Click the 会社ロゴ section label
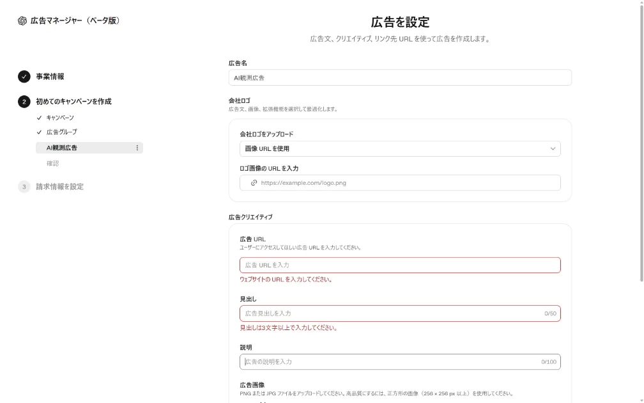Viewport: 644px width, 403px height. [240, 100]
